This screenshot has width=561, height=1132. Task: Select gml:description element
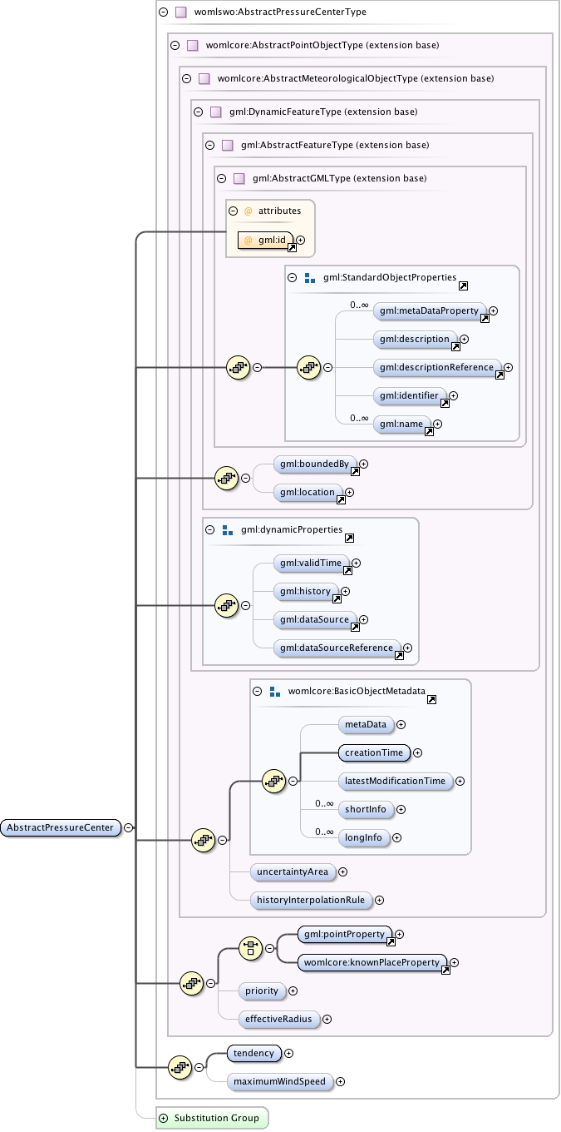click(x=416, y=340)
